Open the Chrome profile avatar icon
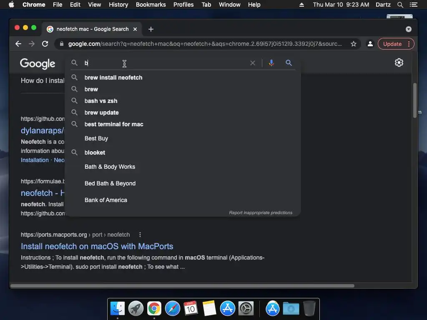The image size is (427, 320). tap(370, 44)
